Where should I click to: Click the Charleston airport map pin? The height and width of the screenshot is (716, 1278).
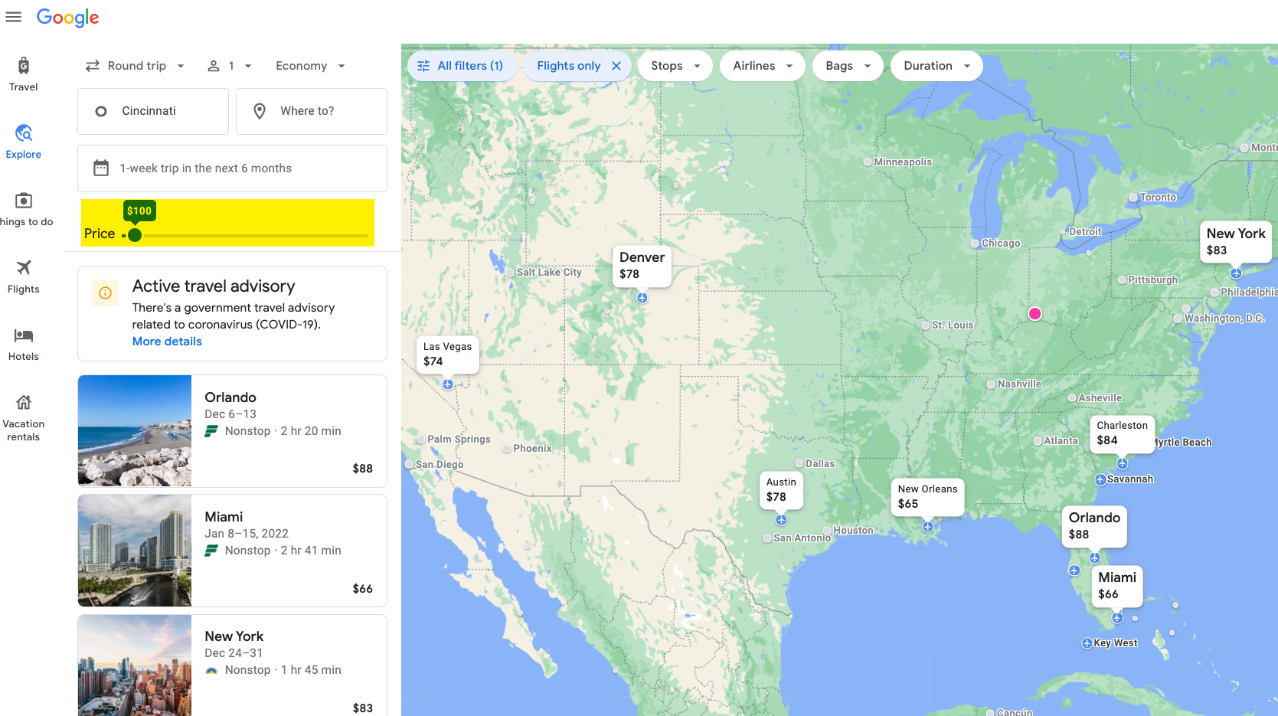tap(1122, 463)
